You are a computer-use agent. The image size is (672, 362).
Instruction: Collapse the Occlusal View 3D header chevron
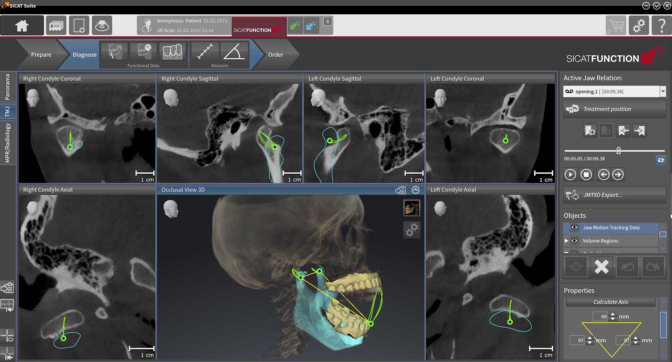415,190
